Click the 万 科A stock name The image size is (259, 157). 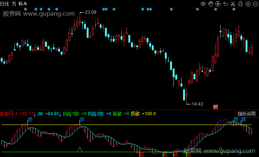pyautogui.click(x=19, y=3)
